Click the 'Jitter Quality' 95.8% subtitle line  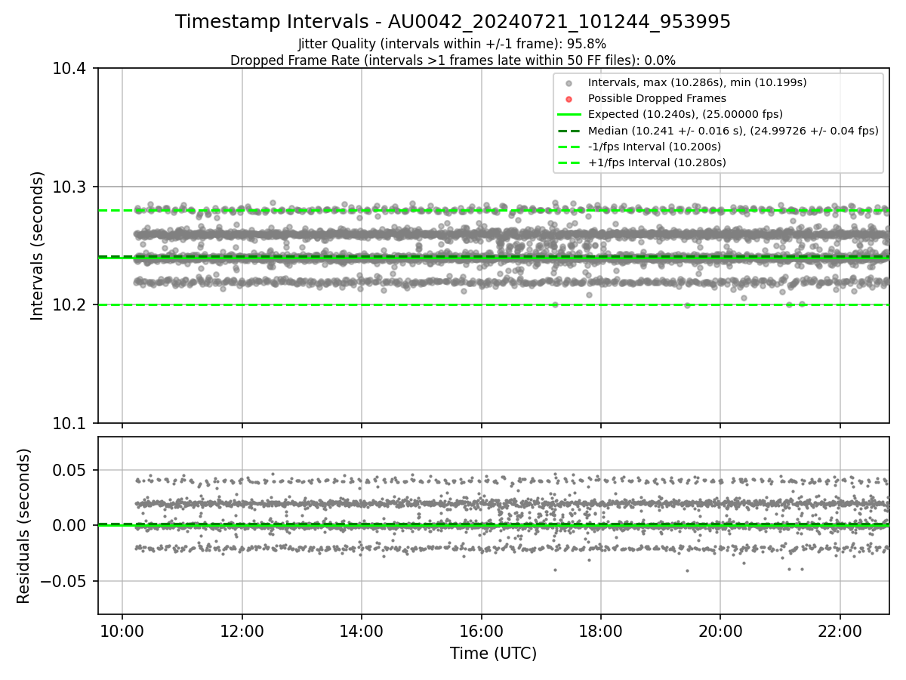[x=452, y=44]
